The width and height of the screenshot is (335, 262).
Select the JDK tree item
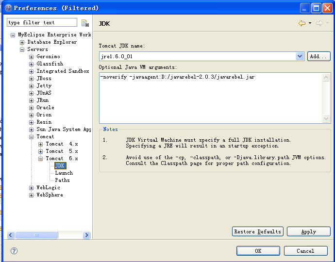(x=60, y=166)
